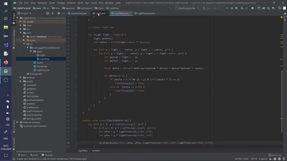Switch to Android Studio taskbar icon
Viewport: 287px width, 161px height.
[x=6, y=71]
